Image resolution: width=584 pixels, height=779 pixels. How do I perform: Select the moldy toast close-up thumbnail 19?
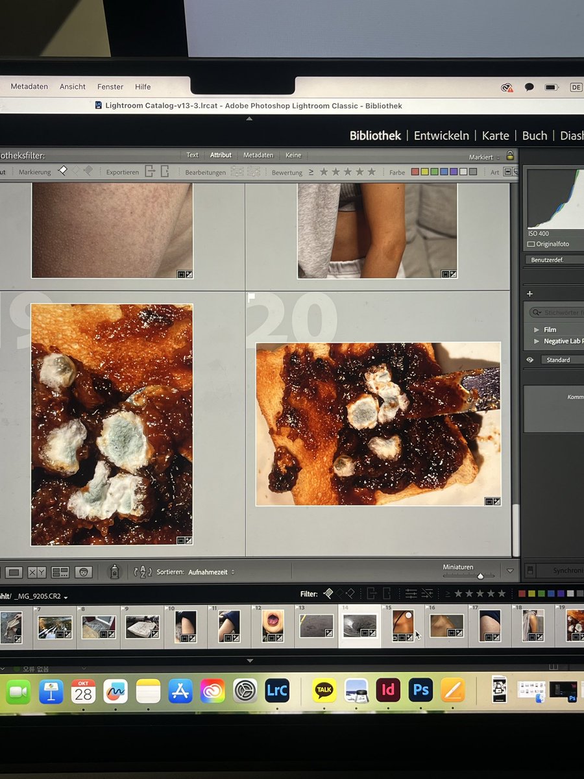pyautogui.click(x=112, y=425)
